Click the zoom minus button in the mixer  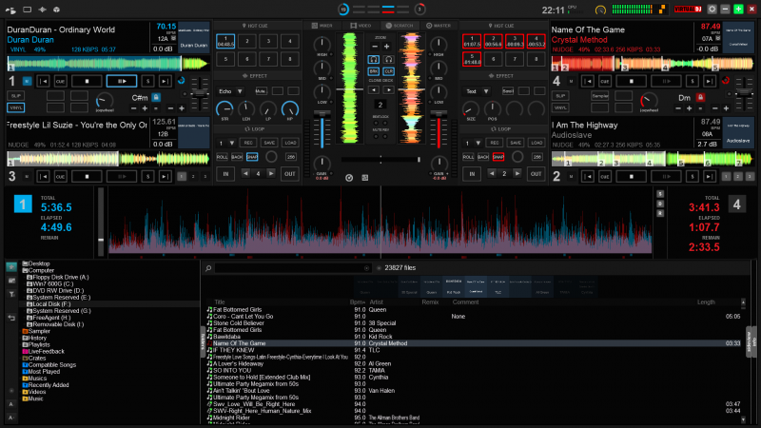click(x=374, y=47)
